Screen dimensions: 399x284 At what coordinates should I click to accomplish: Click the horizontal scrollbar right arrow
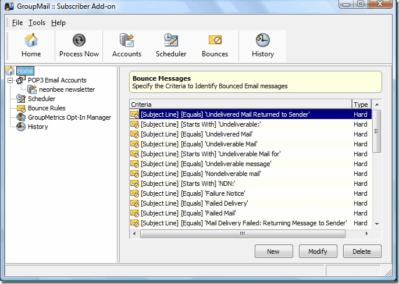(x=366, y=233)
